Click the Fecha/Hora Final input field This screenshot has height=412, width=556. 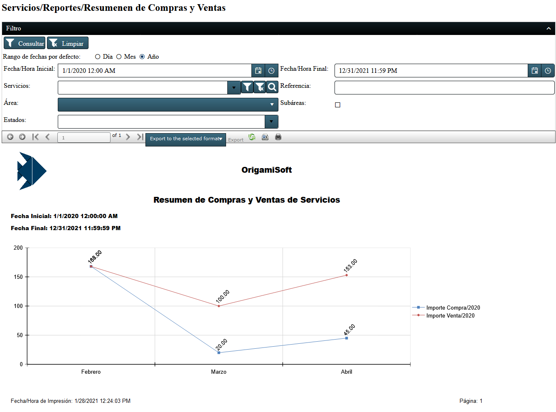431,70
